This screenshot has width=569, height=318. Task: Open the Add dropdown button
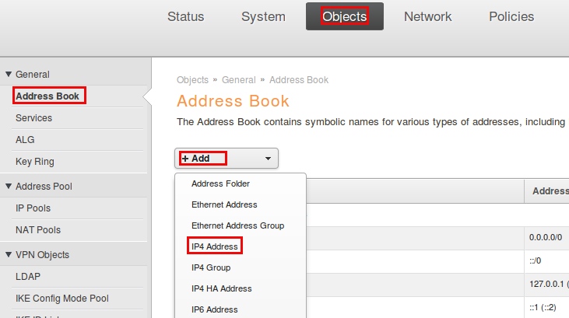pos(226,159)
